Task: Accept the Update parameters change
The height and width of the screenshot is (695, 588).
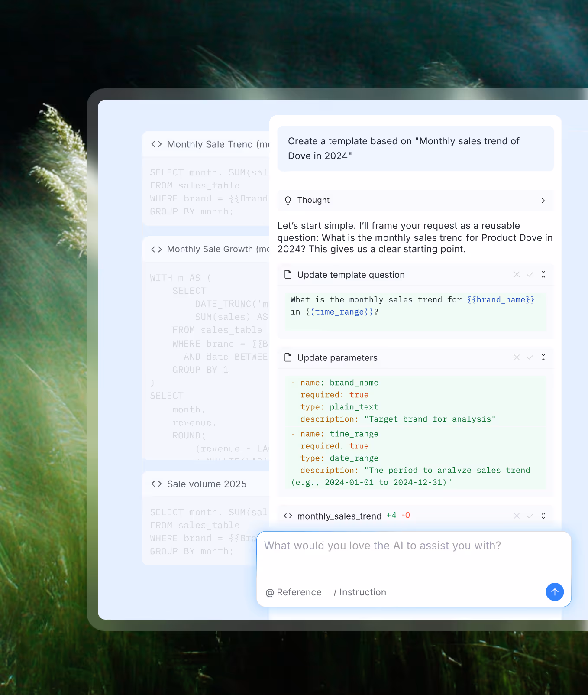Action: (x=530, y=357)
